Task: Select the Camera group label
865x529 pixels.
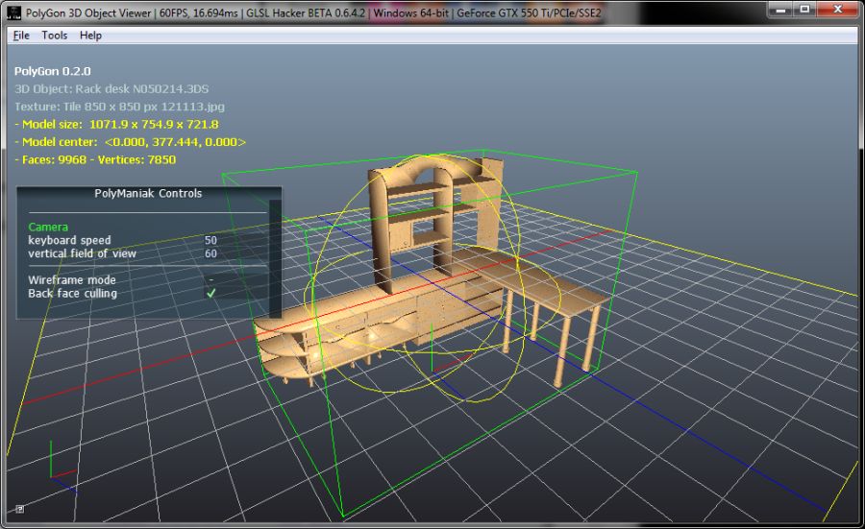Action: tap(48, 227)
